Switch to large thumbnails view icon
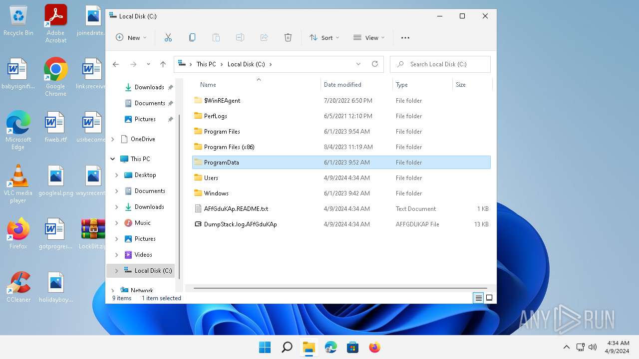 [489, 298]
